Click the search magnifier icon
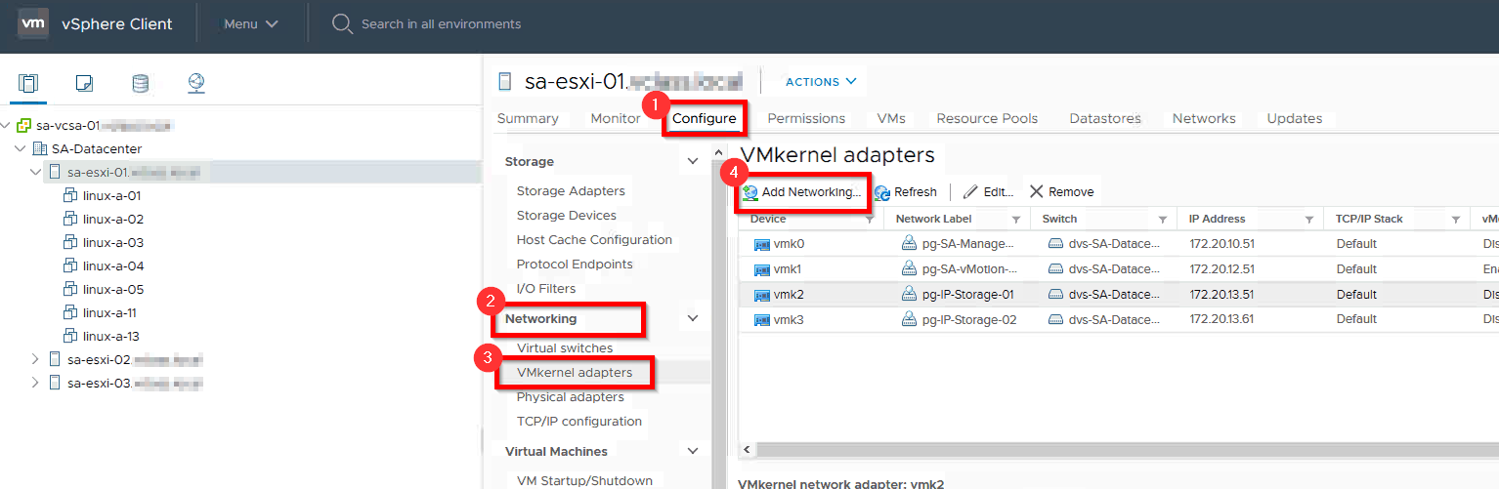Viewport: 1499px width, 489px height. (x=342, y=23)
